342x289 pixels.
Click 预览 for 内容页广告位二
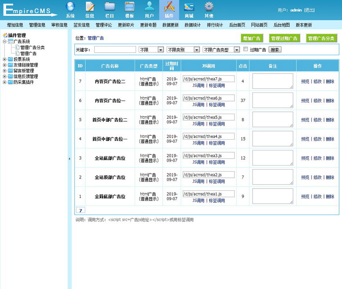coord(305,81)
